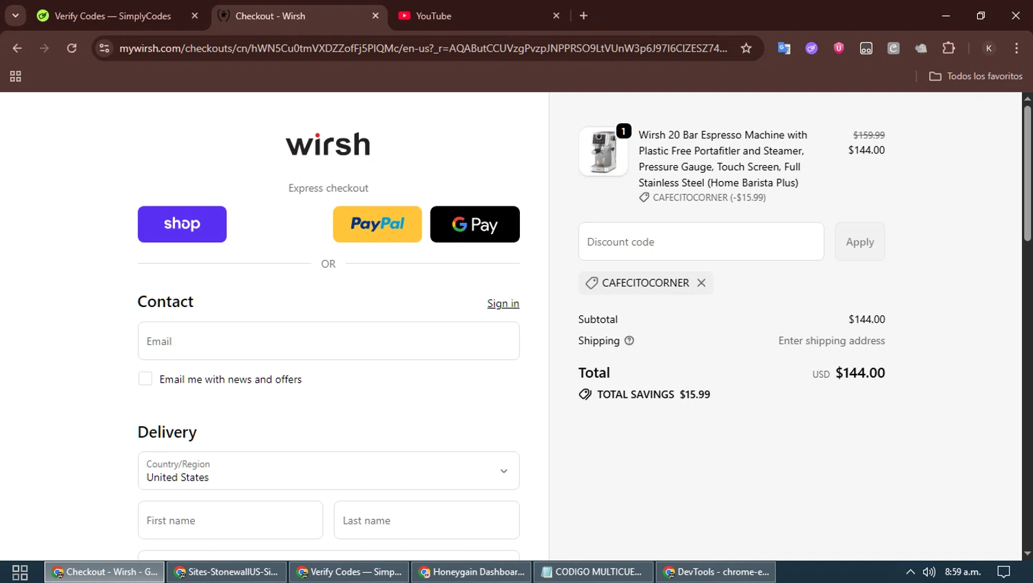Click the Shipping help question icon
This screenshot has width=1033, height=583.
click(629, 341)
